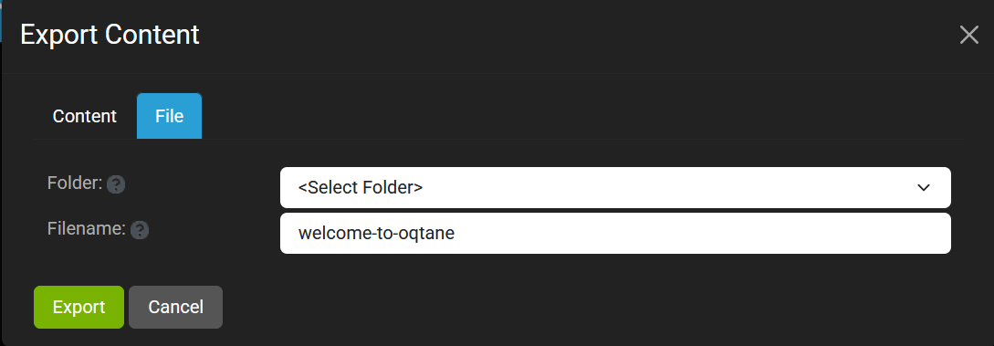Click the Filename label text
The height and width of the screenshot is (346, 994).
[x=87, y=229]
